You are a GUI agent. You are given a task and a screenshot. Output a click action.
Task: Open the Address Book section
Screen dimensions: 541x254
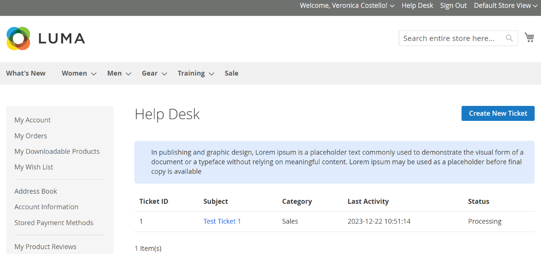[36, 191]
